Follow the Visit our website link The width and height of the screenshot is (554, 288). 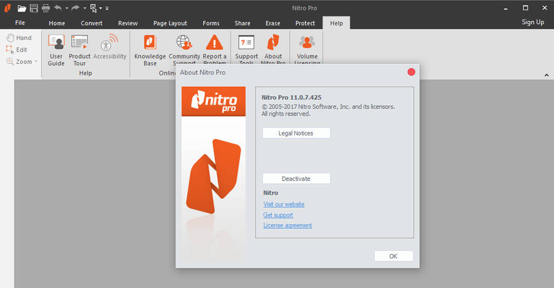coord(284,204)
